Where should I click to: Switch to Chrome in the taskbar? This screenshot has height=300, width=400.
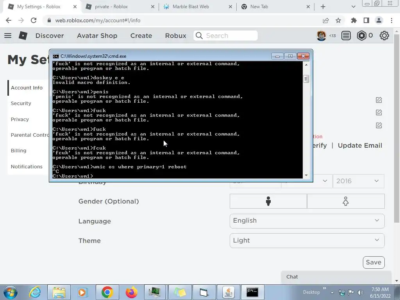[x=107, y=292]
